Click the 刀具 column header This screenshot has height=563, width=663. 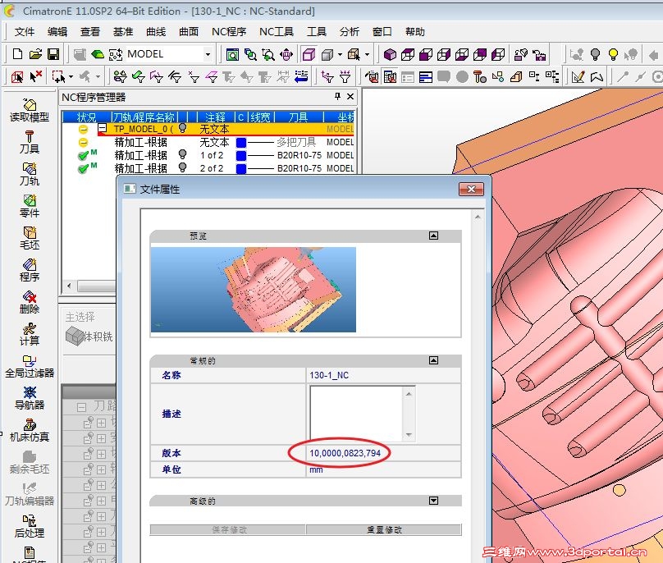pyautogui.click(x=299, y=117)
